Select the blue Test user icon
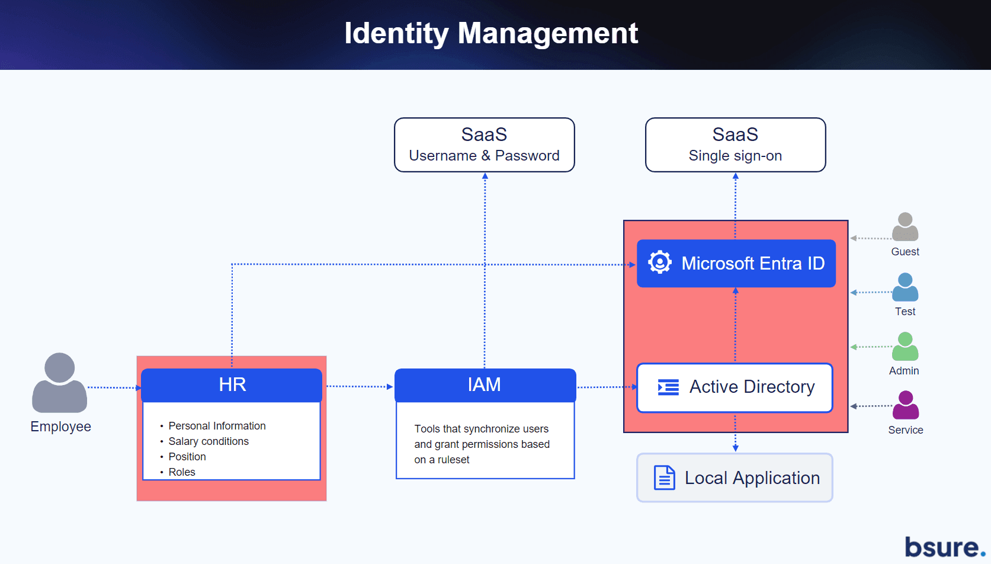 click(905, 287)
